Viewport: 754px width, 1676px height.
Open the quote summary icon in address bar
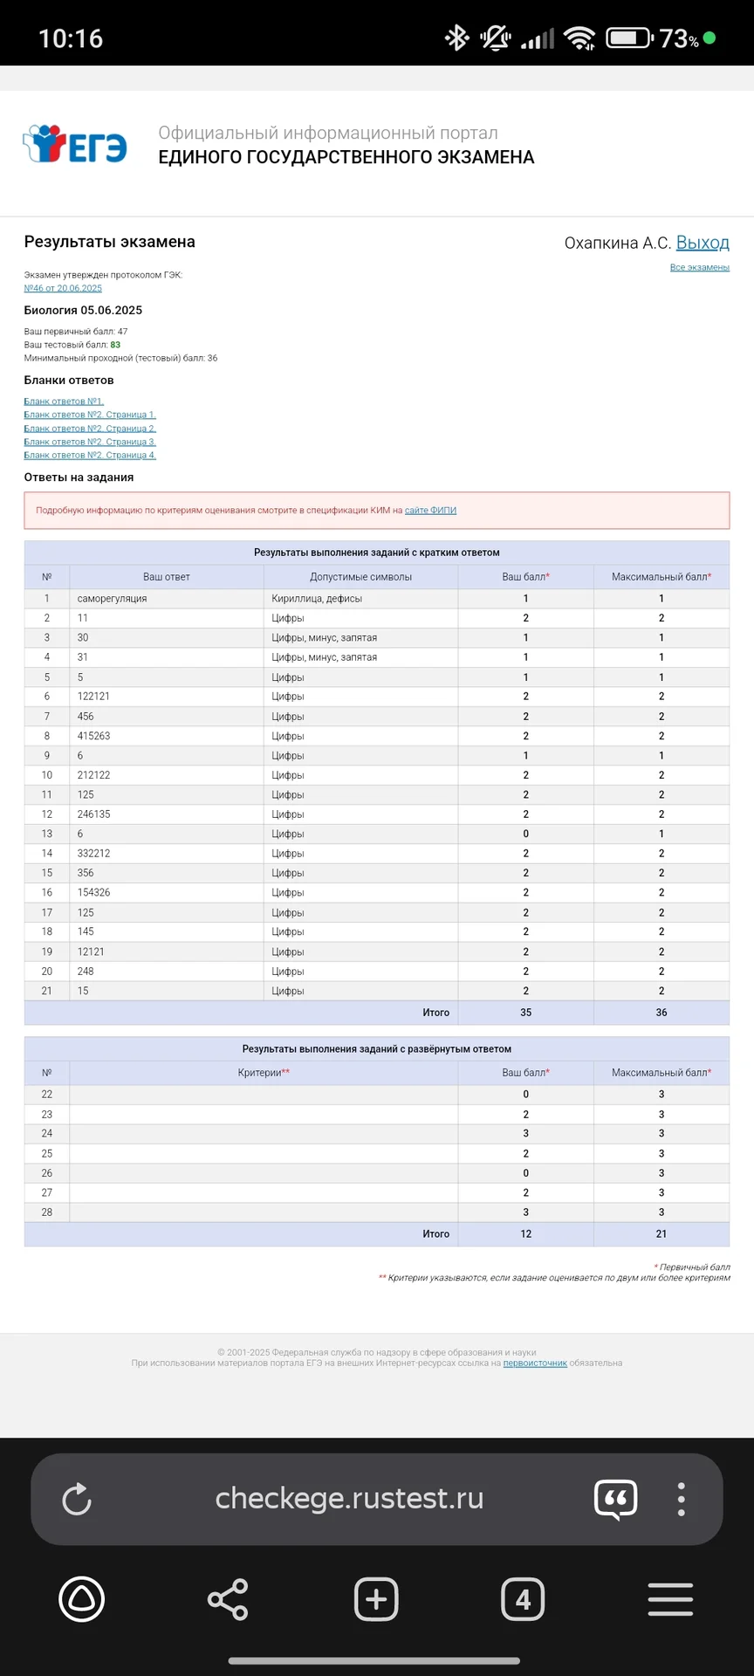(616, 1500)
